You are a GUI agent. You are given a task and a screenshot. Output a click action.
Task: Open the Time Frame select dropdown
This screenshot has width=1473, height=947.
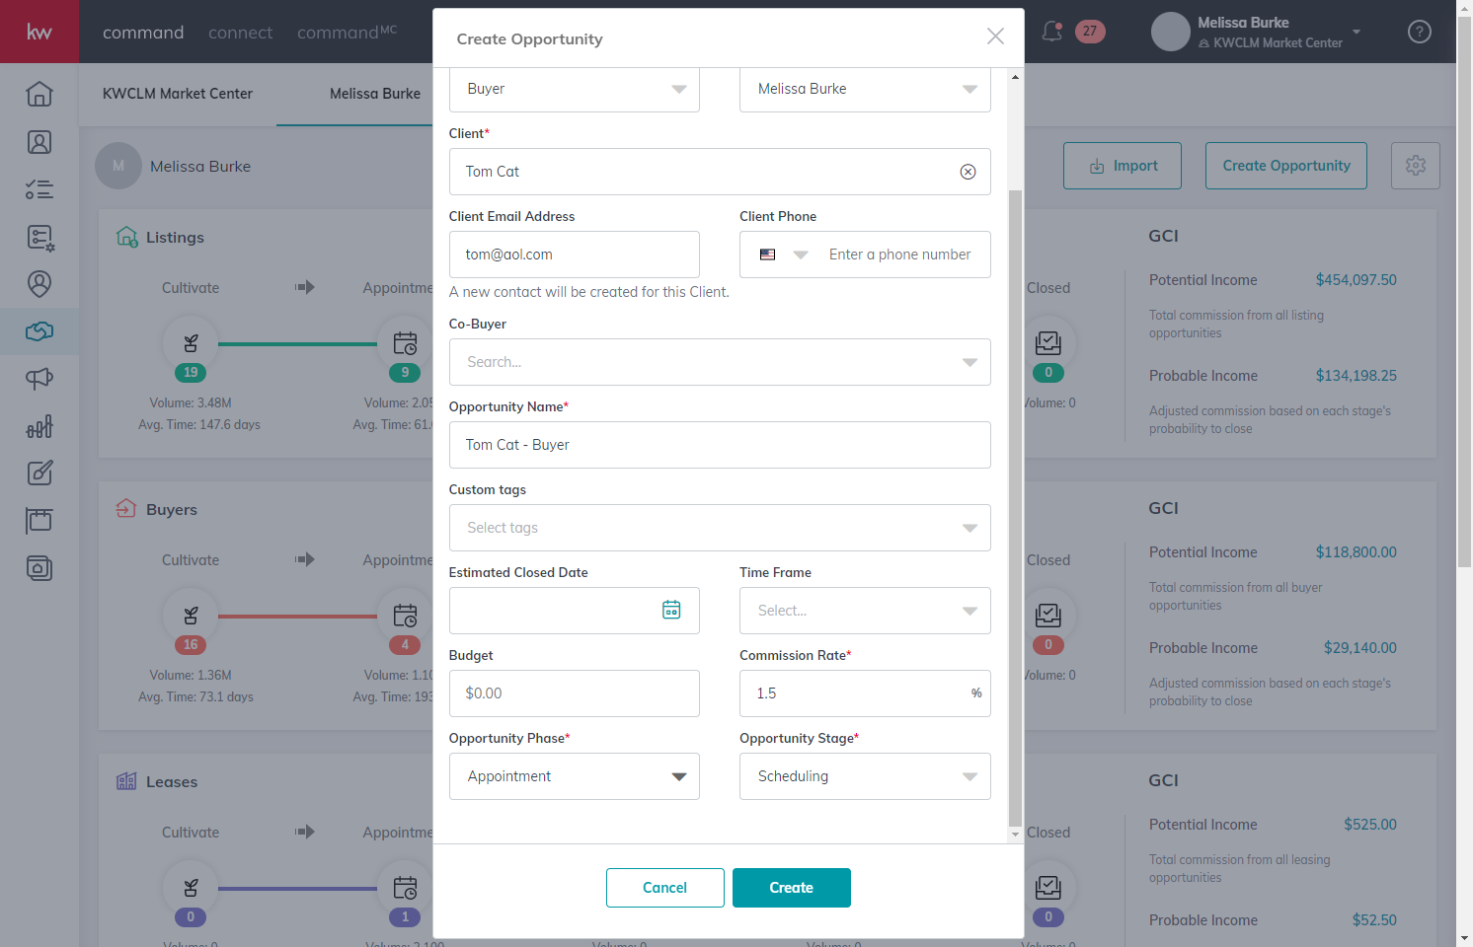(865, 611)
